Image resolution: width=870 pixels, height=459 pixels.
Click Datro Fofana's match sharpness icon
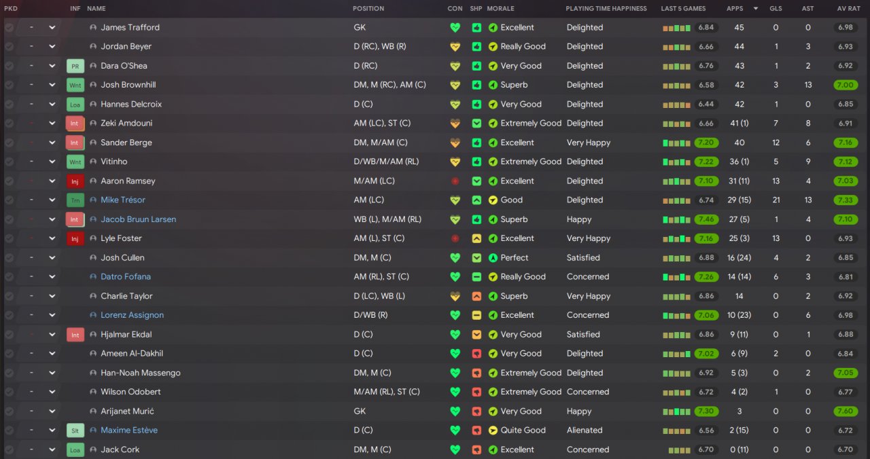tap(476, 277)
